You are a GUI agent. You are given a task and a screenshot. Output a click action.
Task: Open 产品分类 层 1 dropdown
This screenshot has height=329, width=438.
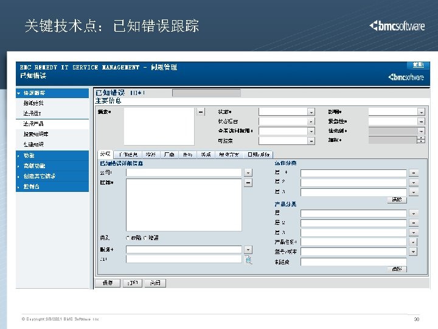pos(414,213)
